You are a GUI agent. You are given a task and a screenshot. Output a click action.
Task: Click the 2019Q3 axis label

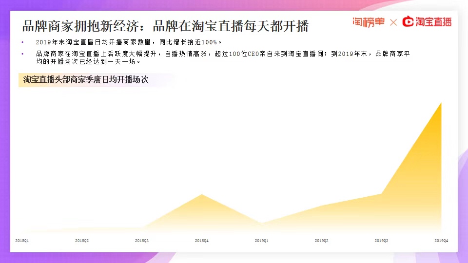[x=381, y=241]
